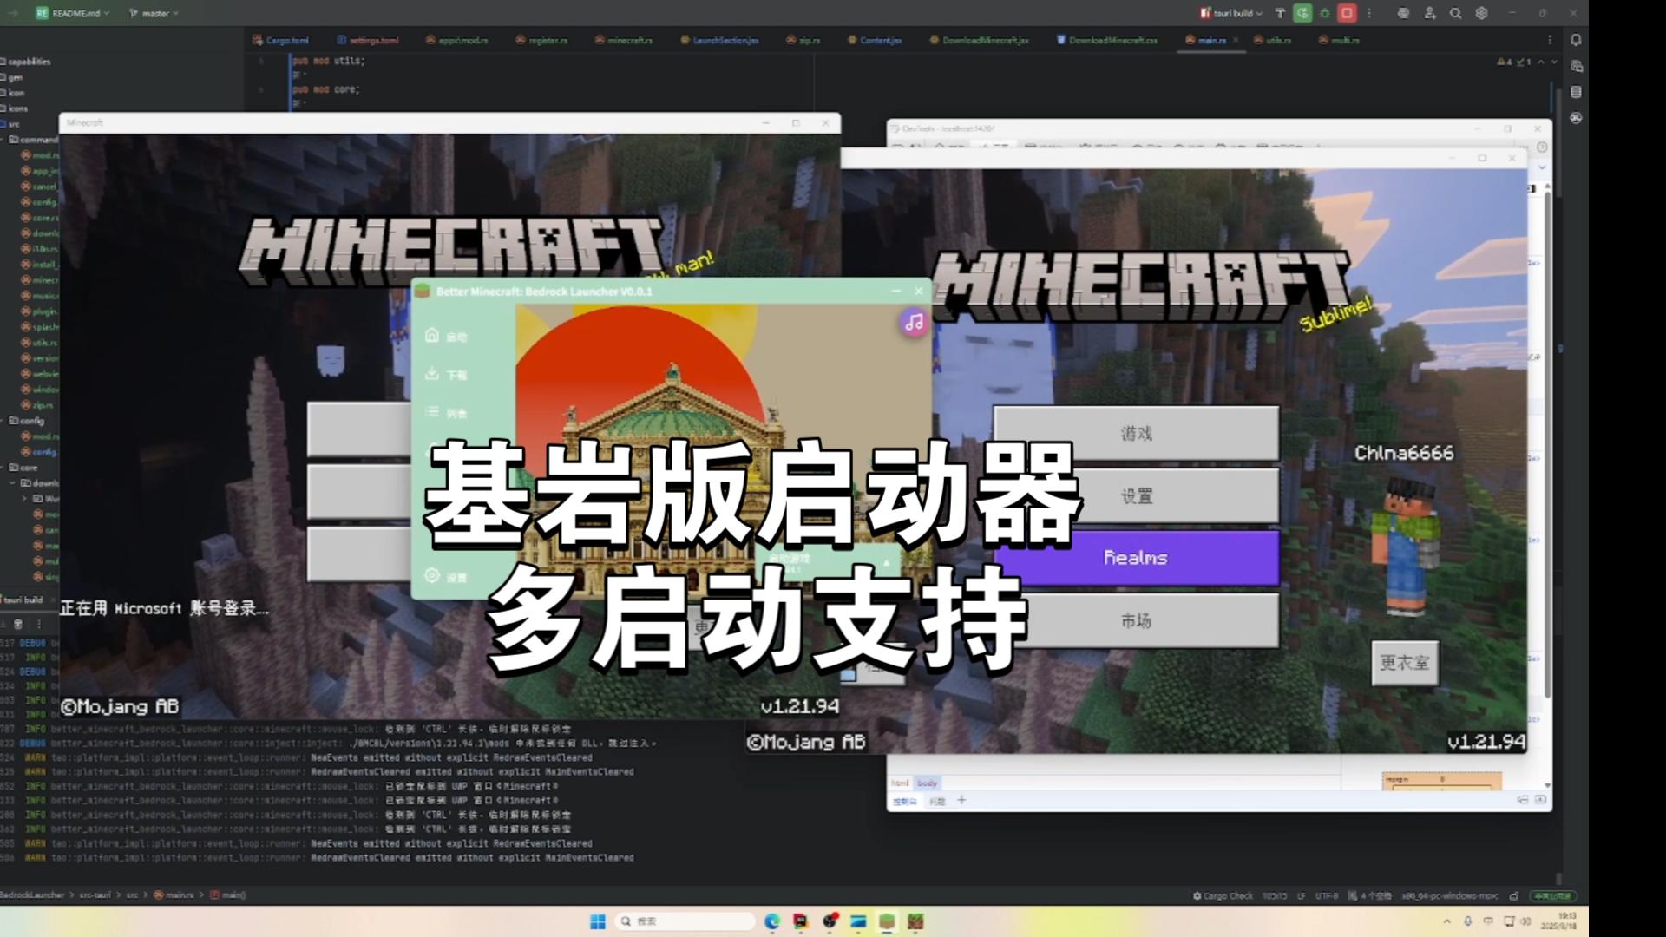Image resolution: width=1666 pixels, height=937 pixels.
Task: Click the Cargo Check status bar widget
Action: [1222, 895]
